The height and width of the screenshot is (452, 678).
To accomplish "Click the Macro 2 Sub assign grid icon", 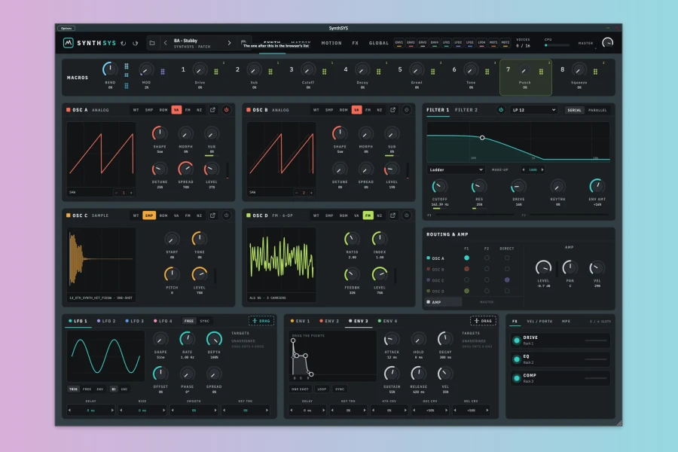I will [270, 72].
